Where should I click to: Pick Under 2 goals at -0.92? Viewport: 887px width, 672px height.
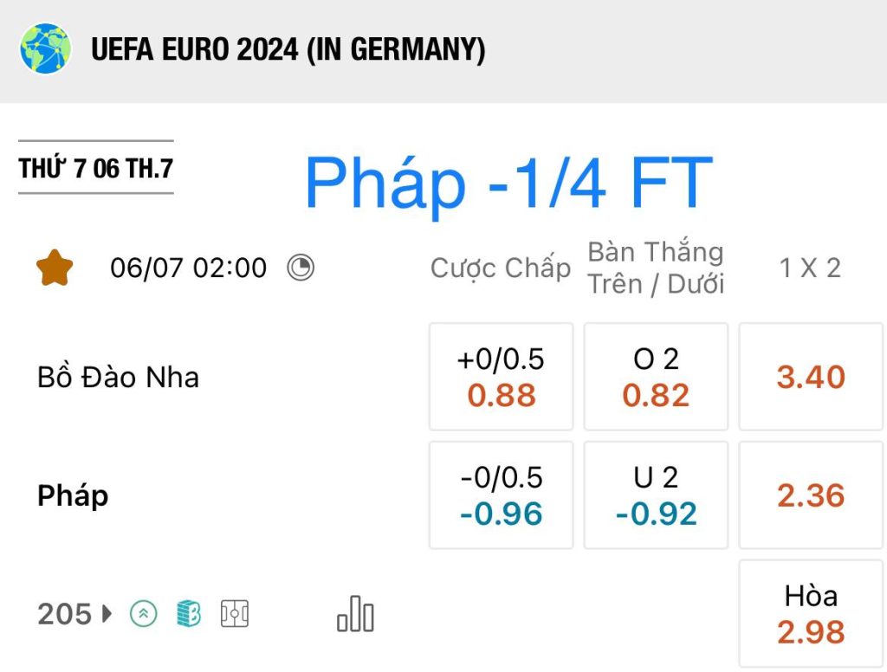click(x=657, y=495)
